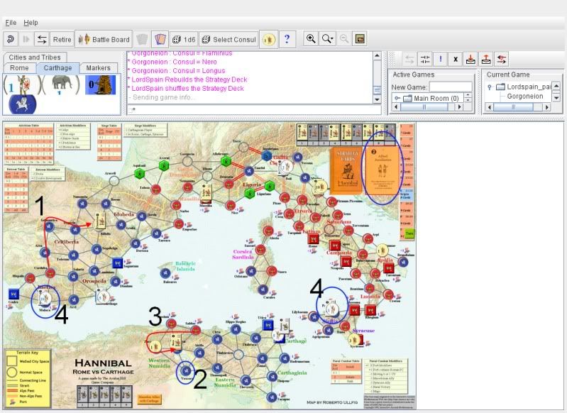Click the zoom out magnifier icon
Viewport: 567px width, 413px height.
tap(345, 39)
